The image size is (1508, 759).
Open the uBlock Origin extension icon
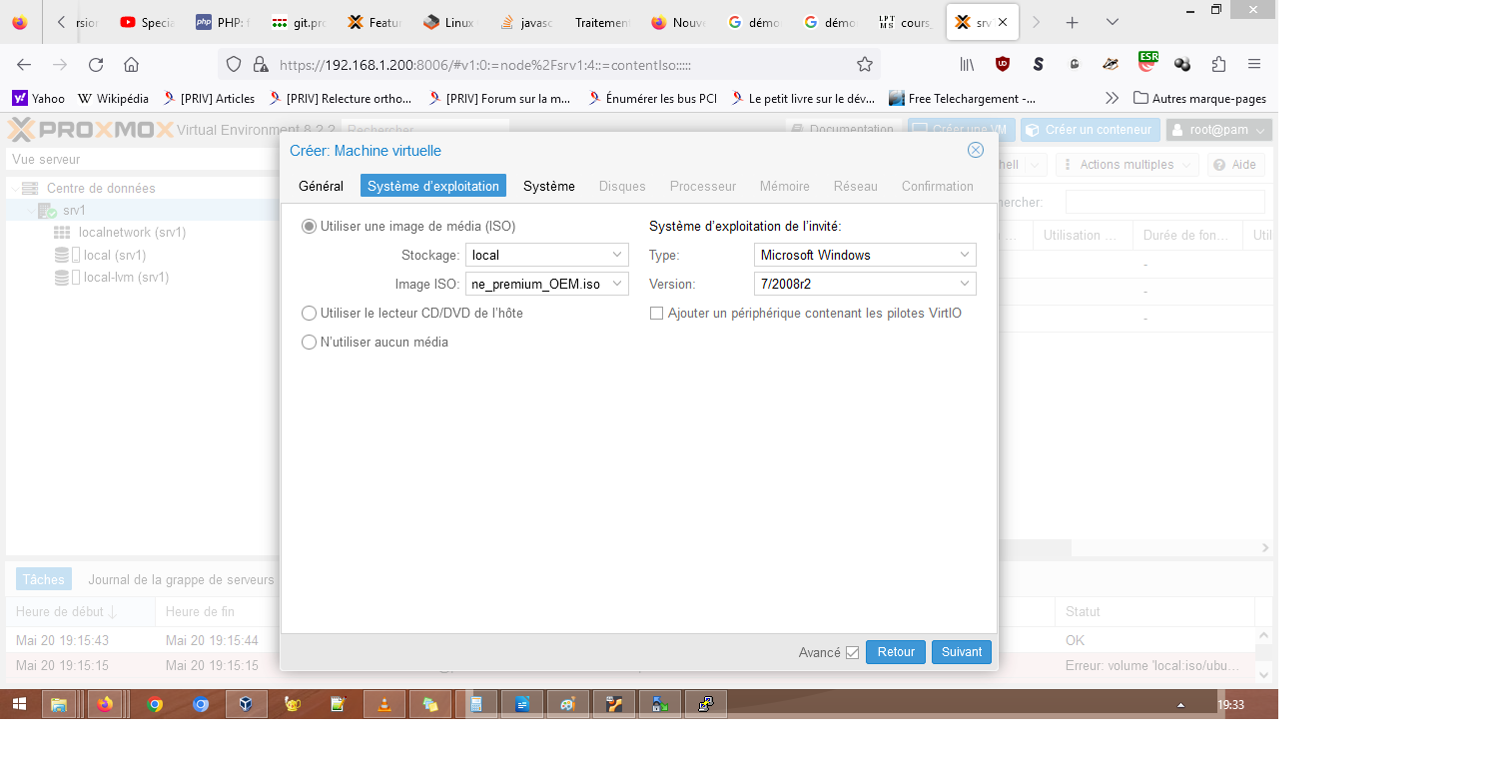[x=1003, y=64]
